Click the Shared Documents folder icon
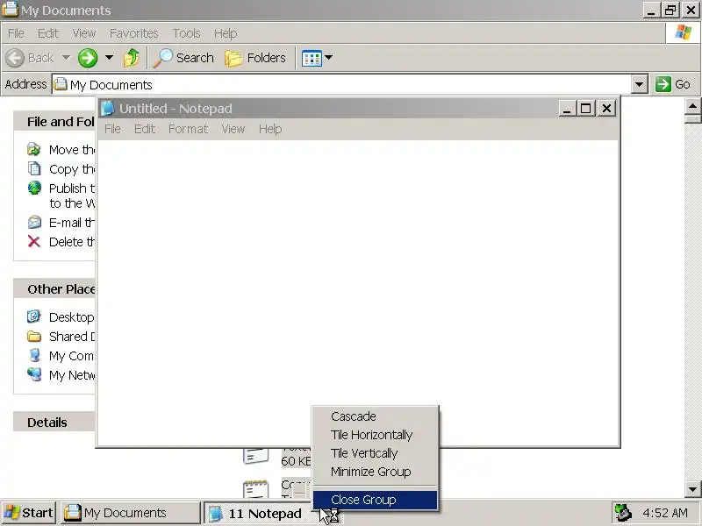 click(34, 336)
